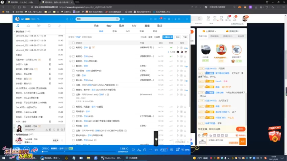Screen dimensions: 287x161
Task: Open the comments bubble icon in bottom bar
Action: click(x=177, y=150)
